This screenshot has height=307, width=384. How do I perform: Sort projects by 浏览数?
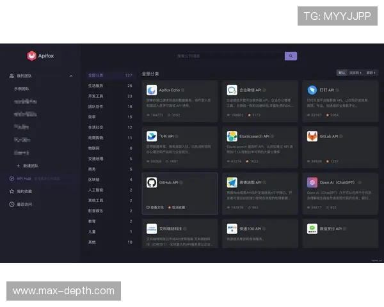[x=355, y=74]
